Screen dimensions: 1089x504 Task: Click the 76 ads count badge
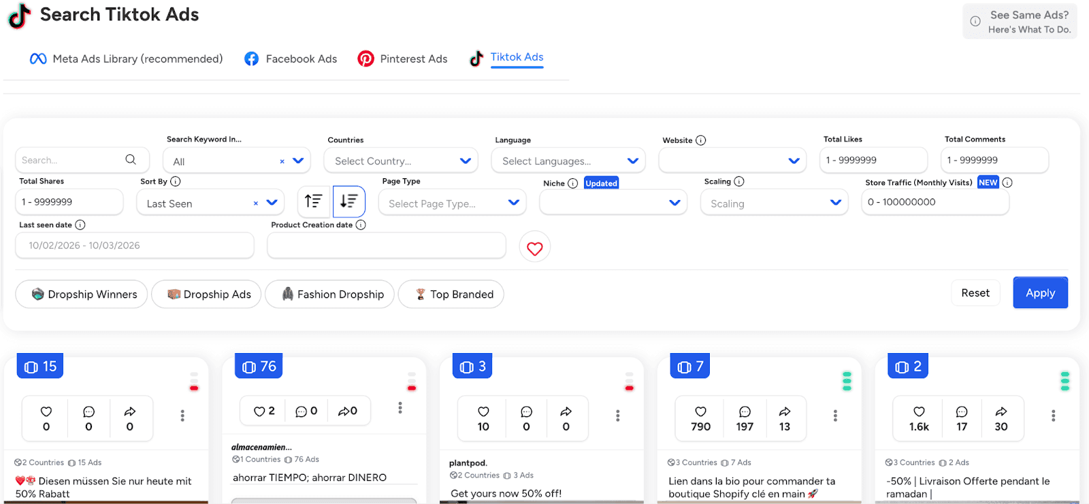point(259,367)
